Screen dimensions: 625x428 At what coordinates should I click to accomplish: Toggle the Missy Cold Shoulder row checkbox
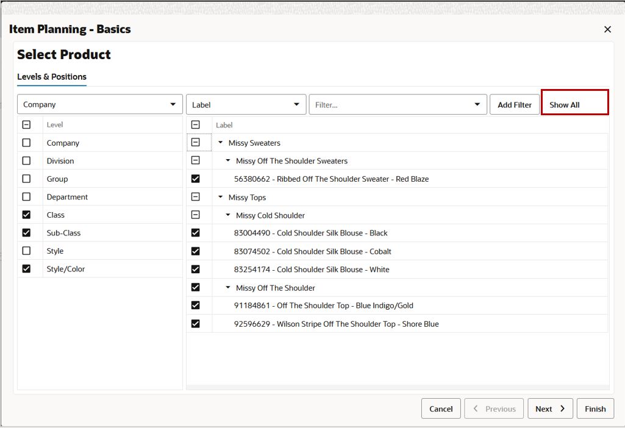pyautogui.click(x=195, y=215)
